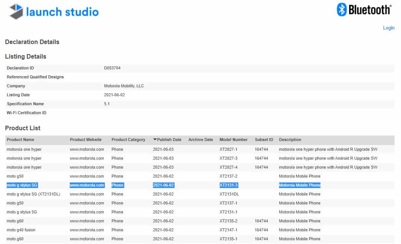This screenshot has width=401, height=244.
Task: Sort table by Model Number header
Action: point(233,140)
